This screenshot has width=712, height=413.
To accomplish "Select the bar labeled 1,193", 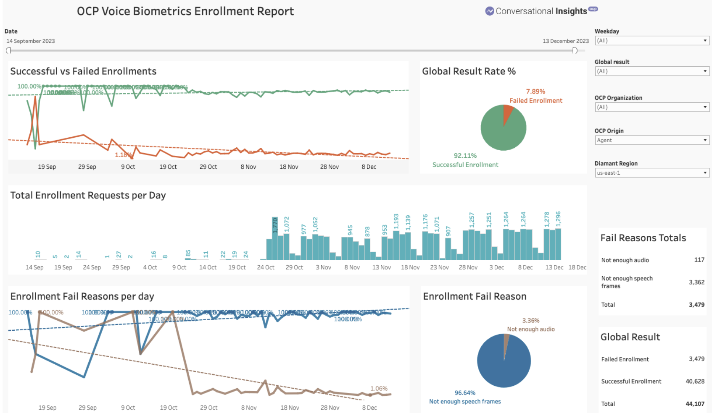I will tap(396, 245).
